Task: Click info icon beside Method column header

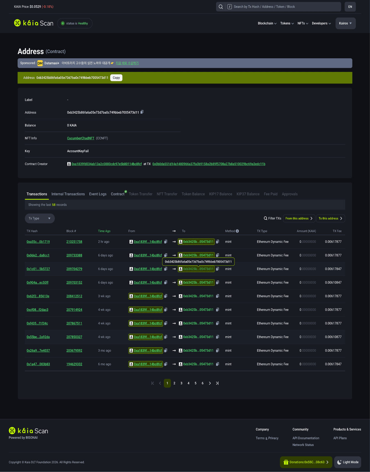Action: 237,231
